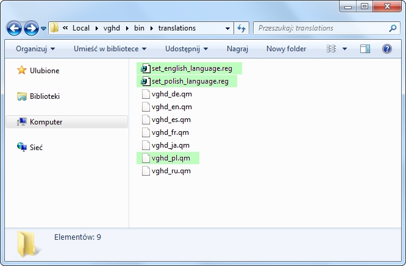The width and height of the screenshot is (406, 266).
Task: Create a folder with Nowy folder
Action: click(286, 49)
